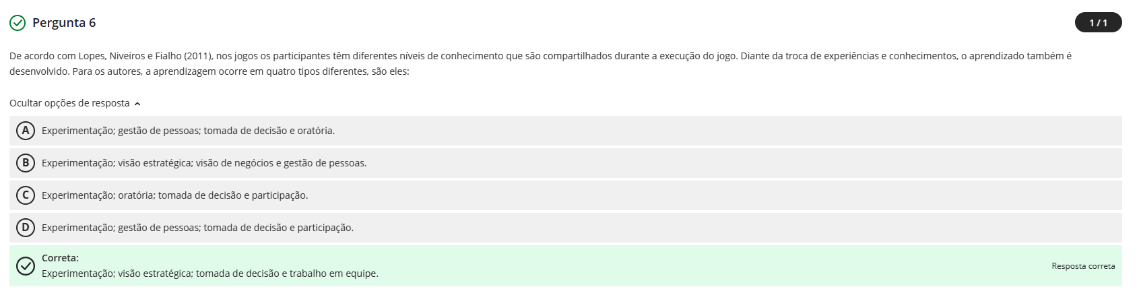Click the checkmark icon next to Correta
1139x291 pixels.
tap(26, 266)
